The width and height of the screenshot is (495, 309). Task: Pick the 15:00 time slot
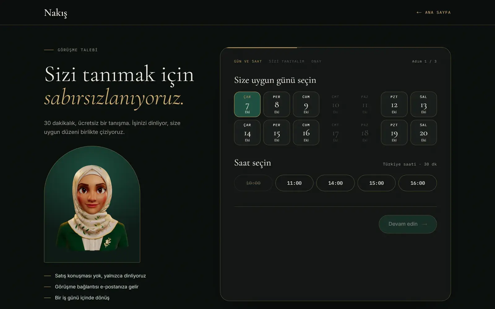click(377, 183)
